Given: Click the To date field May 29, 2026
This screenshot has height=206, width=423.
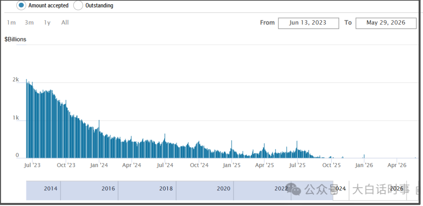Looking at the screenshot, I should [x=386, y=23].
